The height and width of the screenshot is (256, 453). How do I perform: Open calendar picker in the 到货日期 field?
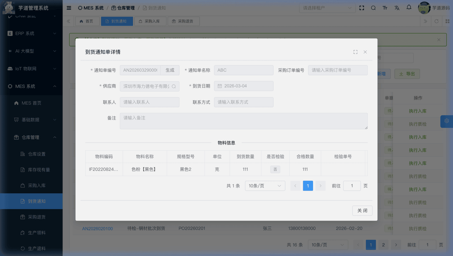[220, 86]
